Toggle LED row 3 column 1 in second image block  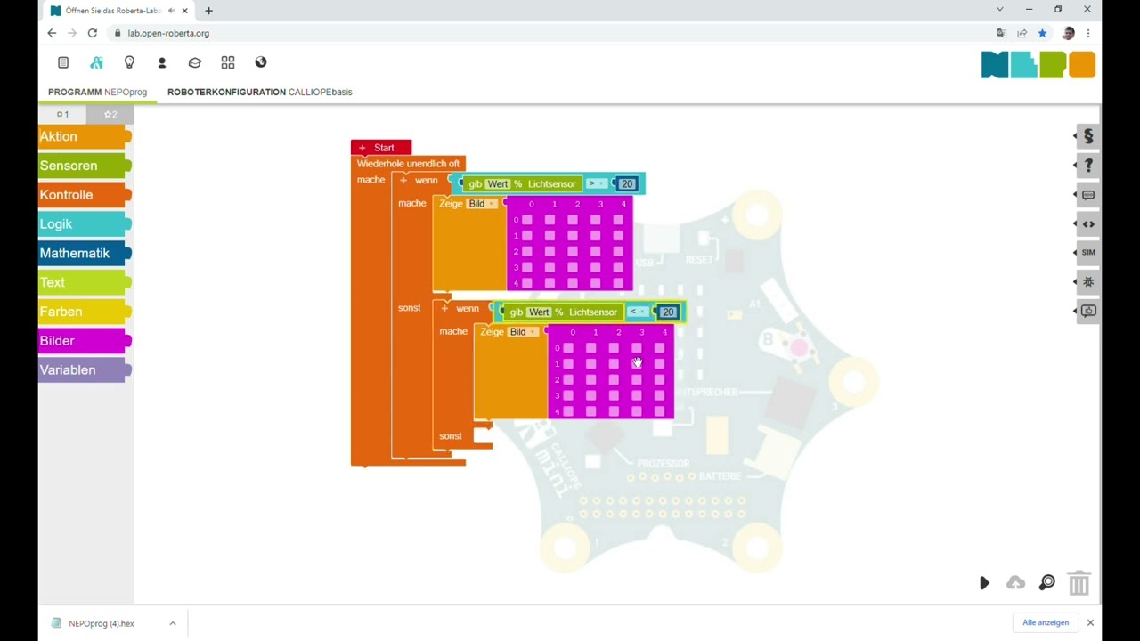pyautogui.click(x=591, y=396)
